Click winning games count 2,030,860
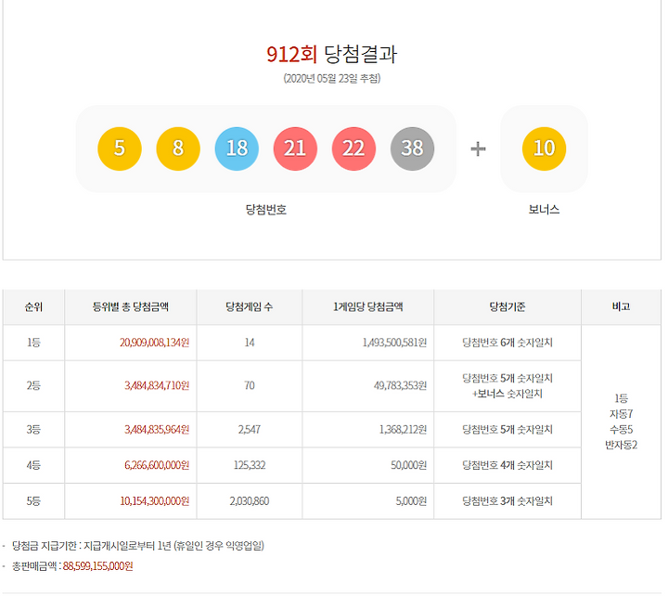 (250, 501)
